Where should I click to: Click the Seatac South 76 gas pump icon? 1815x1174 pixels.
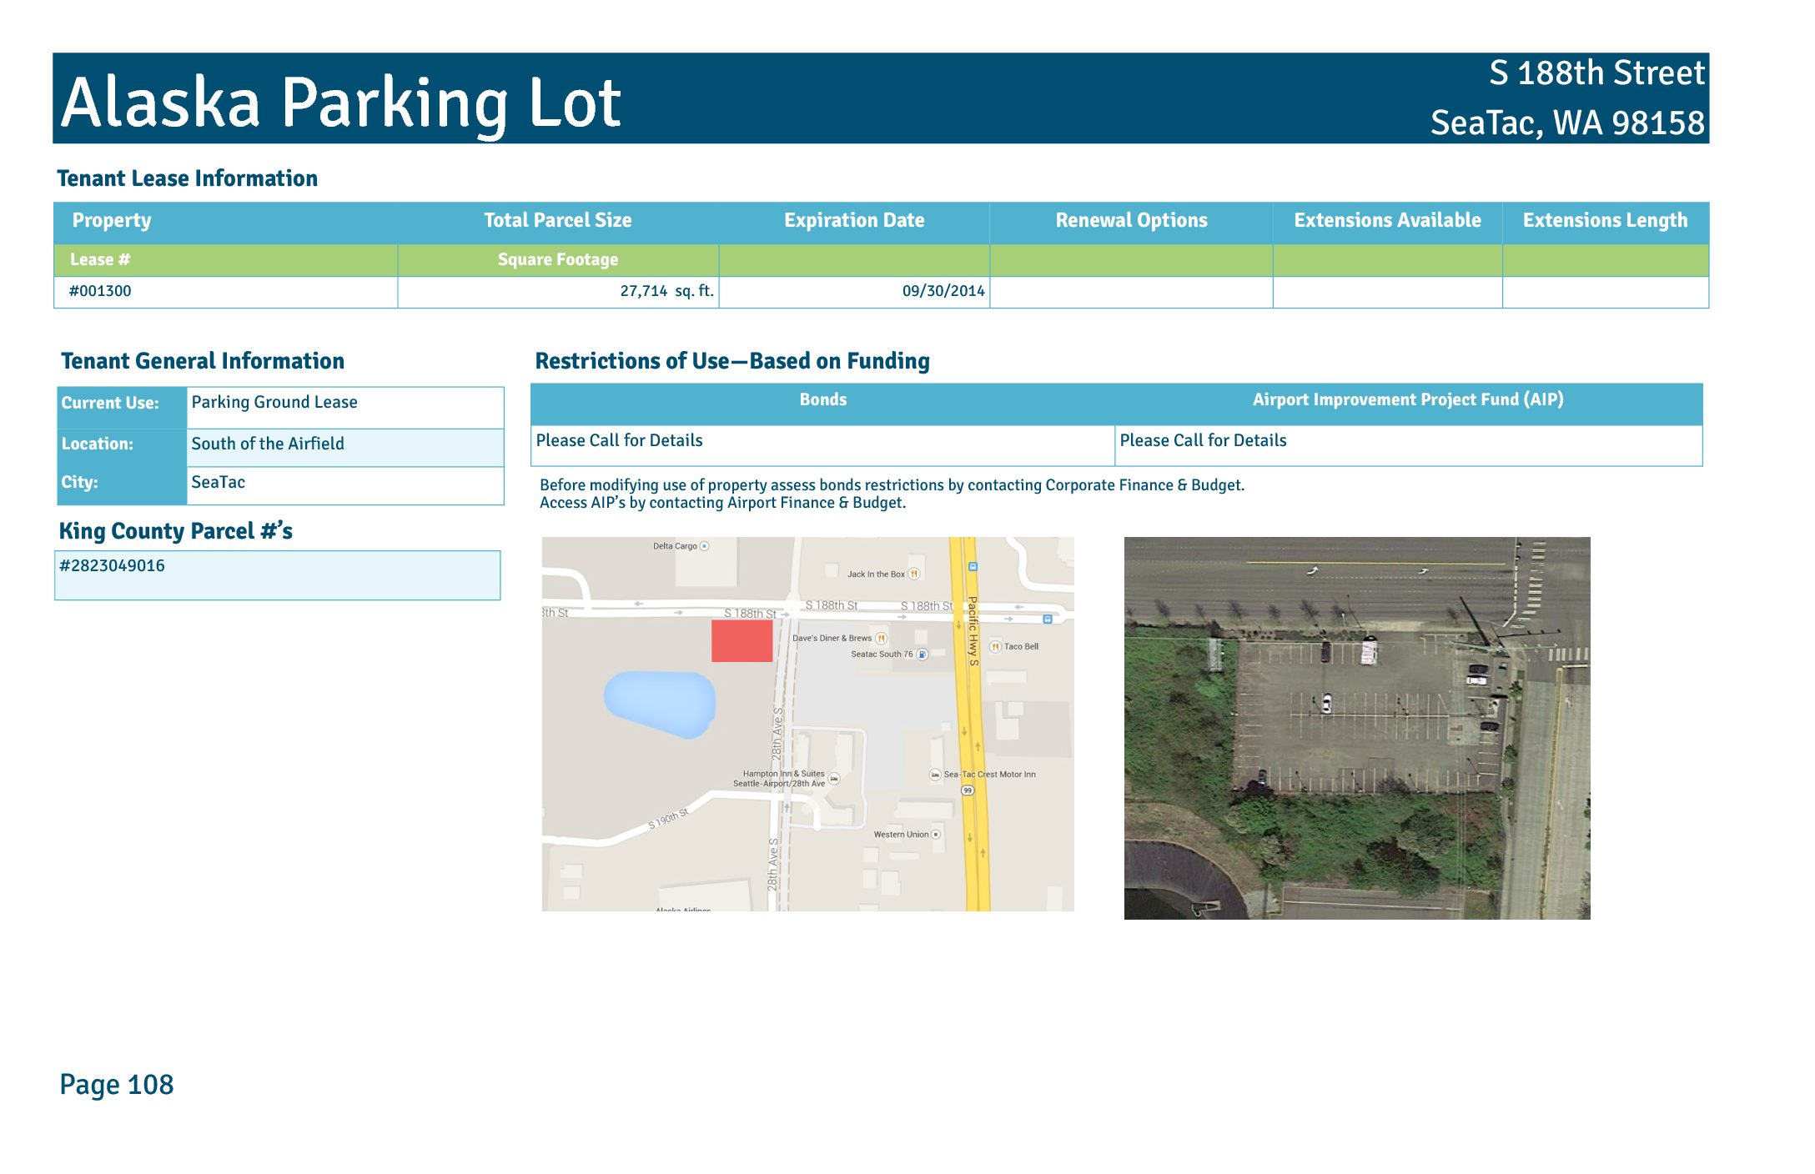[x=922, y=655]
